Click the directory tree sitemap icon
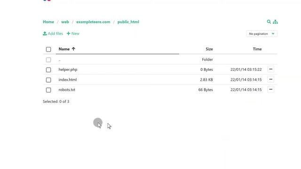The image size is (301, 169). [275, 22]
